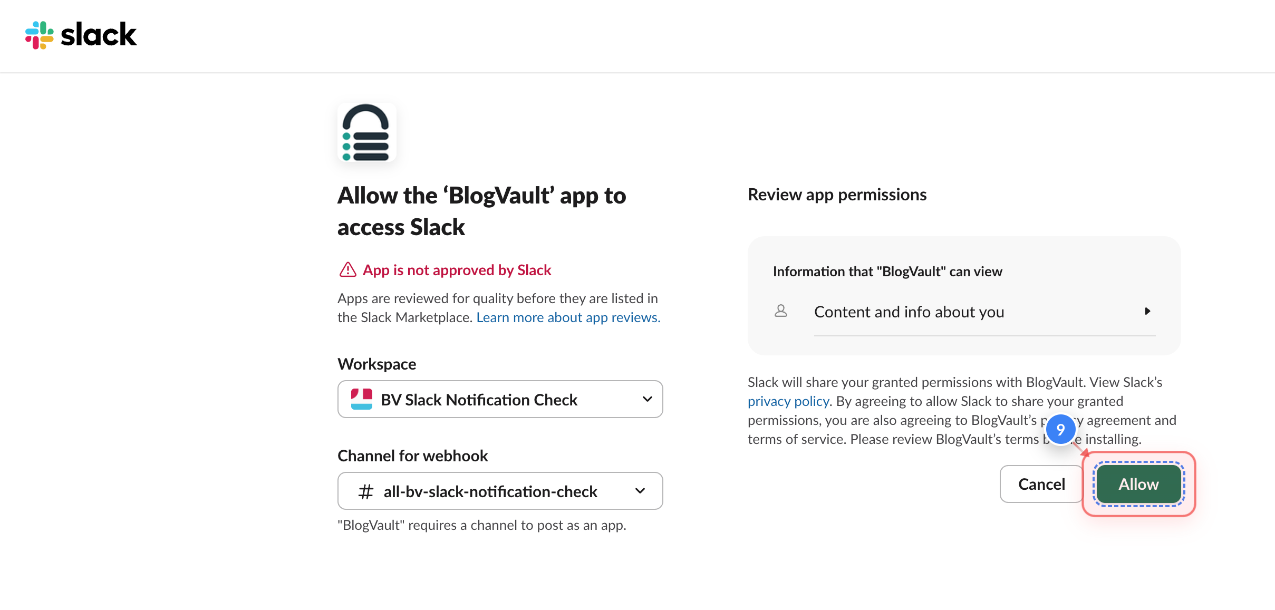Click the BlogVault app icon
The image size is (1275, 610).
click(x=366, y=133)
